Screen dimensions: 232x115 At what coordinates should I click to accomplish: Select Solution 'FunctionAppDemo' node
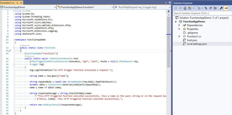click(x=204, y=18)
